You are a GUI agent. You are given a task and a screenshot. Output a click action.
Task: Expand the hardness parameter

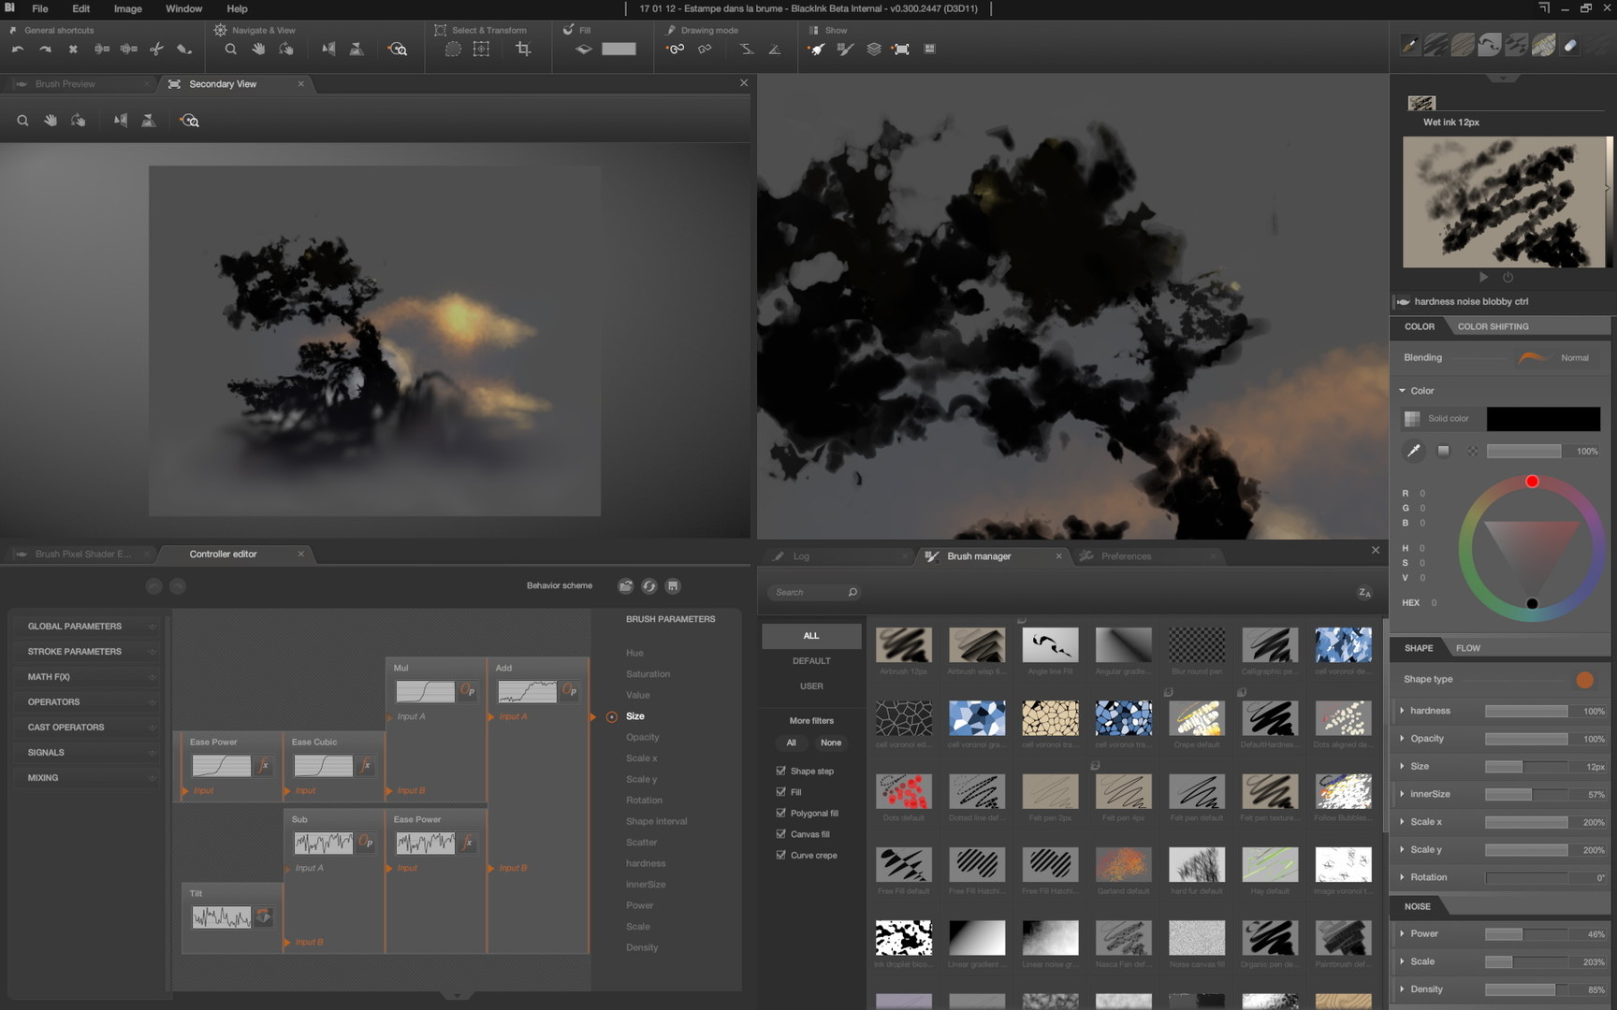coord(1402,711)
